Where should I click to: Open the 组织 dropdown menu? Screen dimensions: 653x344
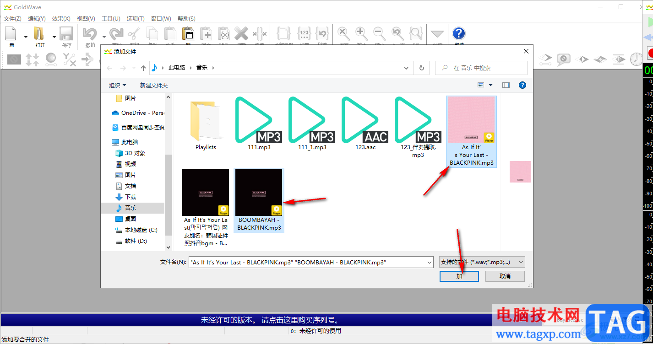[117, 85]
